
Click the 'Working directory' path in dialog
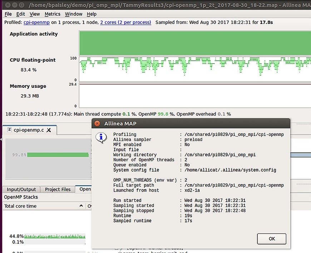coord(220,155)
